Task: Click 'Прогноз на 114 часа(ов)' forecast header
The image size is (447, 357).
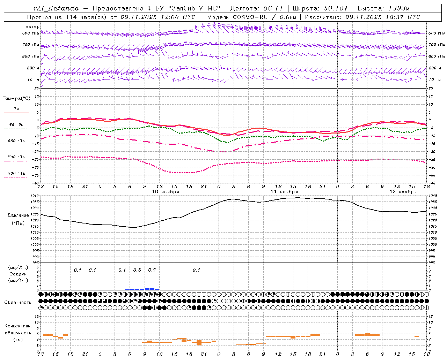Action: pyautogui.click(x=67, y=17)
